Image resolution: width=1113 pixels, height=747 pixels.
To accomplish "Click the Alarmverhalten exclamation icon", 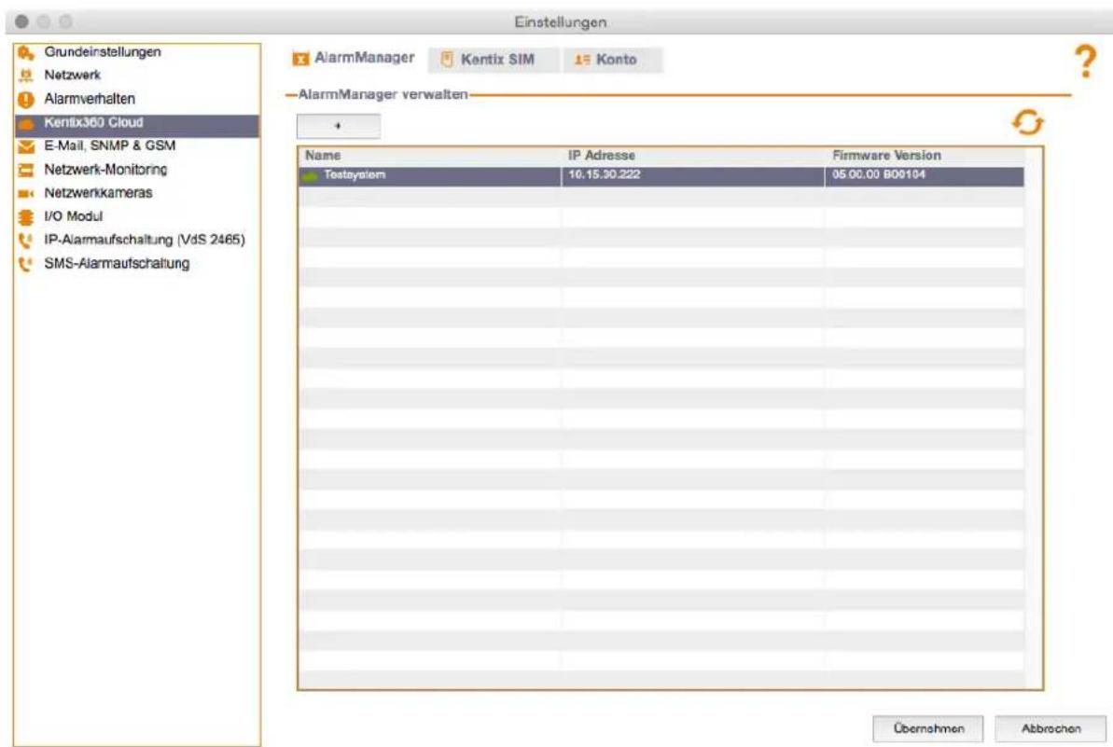I will coord(25,99).
